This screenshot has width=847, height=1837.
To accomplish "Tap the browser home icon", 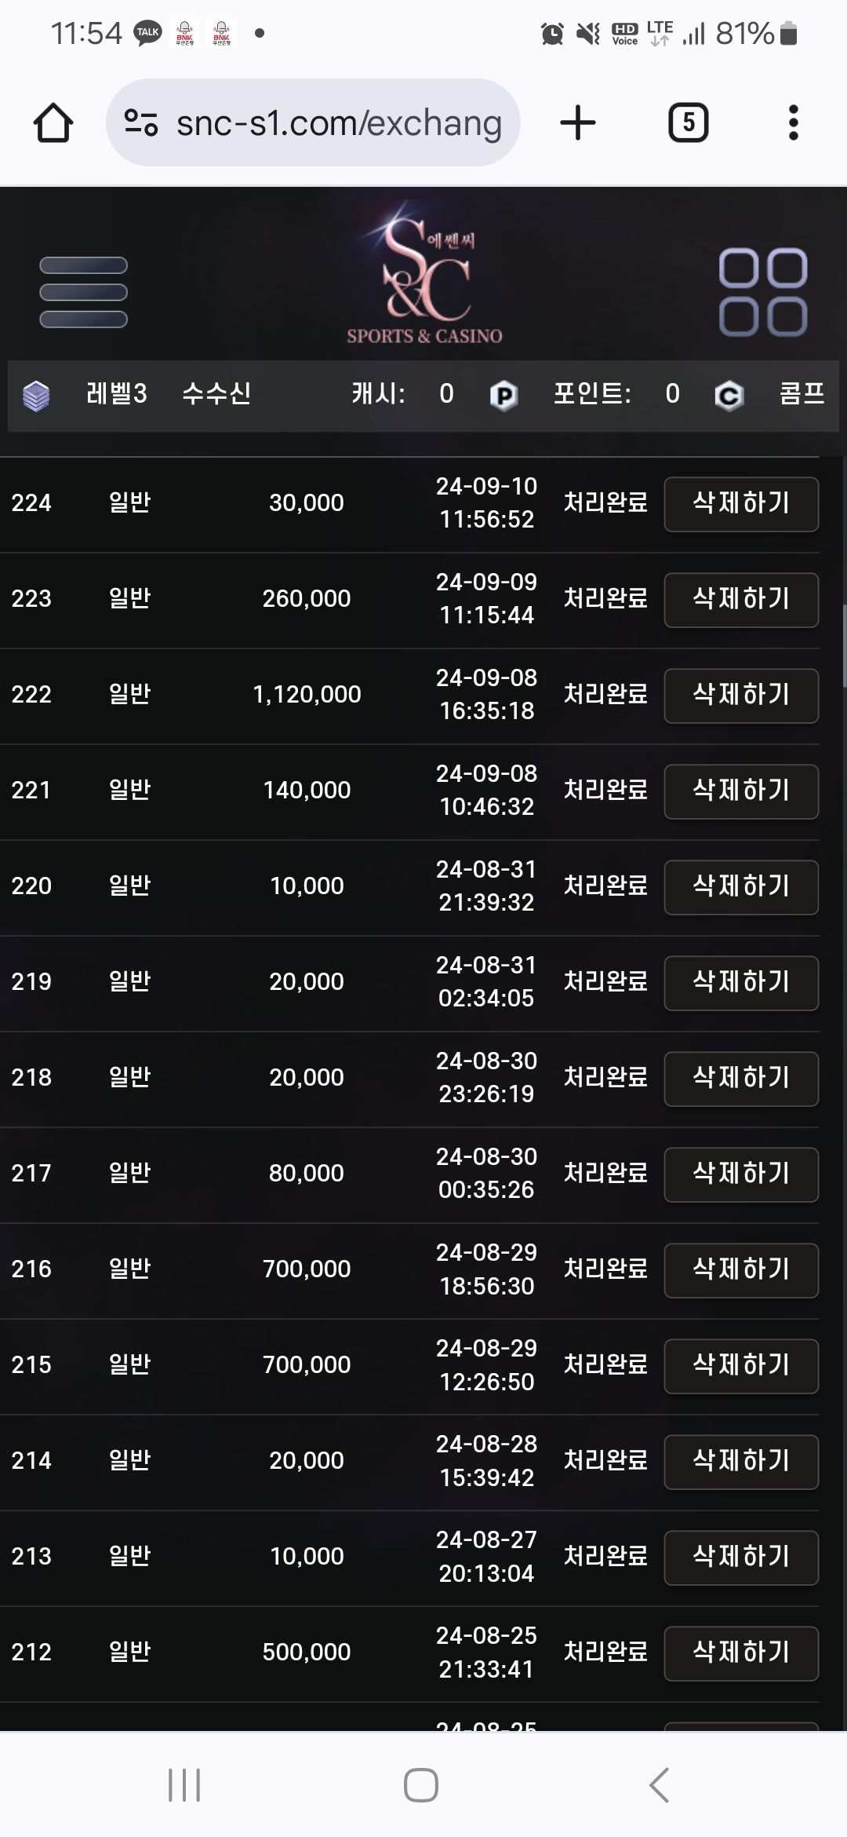I will 53,123.
